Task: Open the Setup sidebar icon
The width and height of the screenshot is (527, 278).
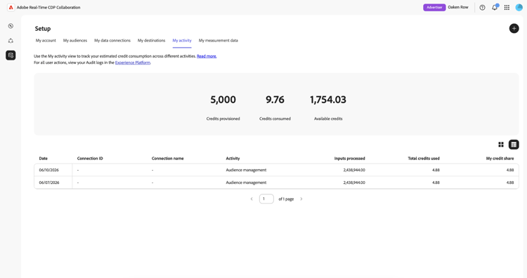Action: 11,55
